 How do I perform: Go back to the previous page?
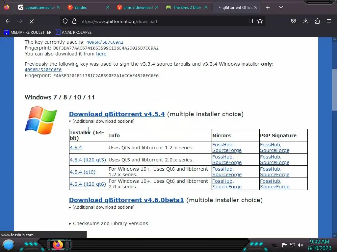tap(8, 21)
